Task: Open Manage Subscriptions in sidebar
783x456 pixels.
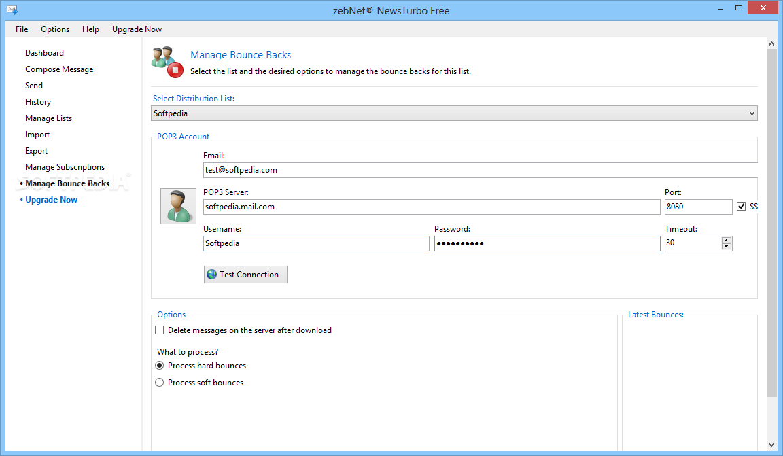Action: click(x=65, y=167)
